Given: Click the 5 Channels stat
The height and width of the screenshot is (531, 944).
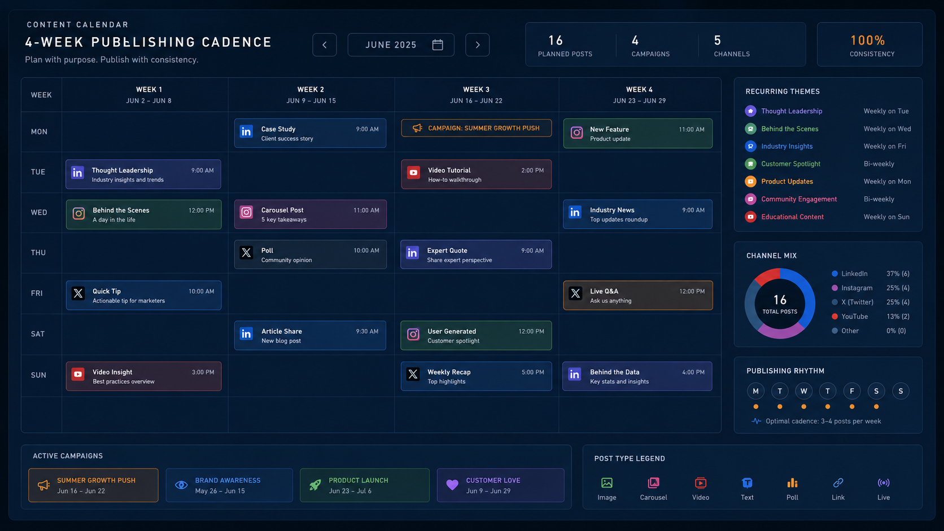Looking at the screenshot, I should click(x=732, y=46).
